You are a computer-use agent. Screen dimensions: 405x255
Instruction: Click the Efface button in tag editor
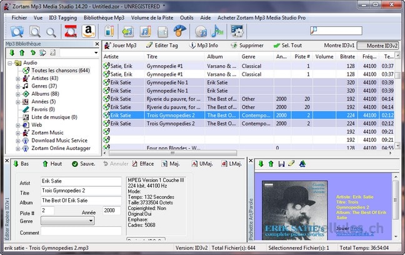(x=143, y=164)
